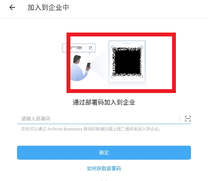208x181 pixels.
Task: Tap the red-bordered illustration banner
Action: point(121,63)
